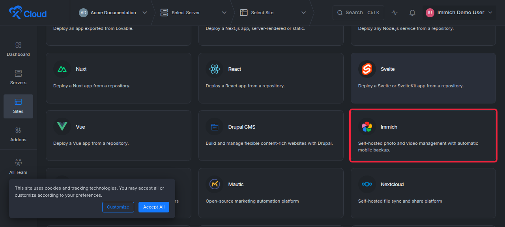Click 'Open-source marketing automation platform' text
The height and width of the screenshot is (227, 505).
point(252,201)
